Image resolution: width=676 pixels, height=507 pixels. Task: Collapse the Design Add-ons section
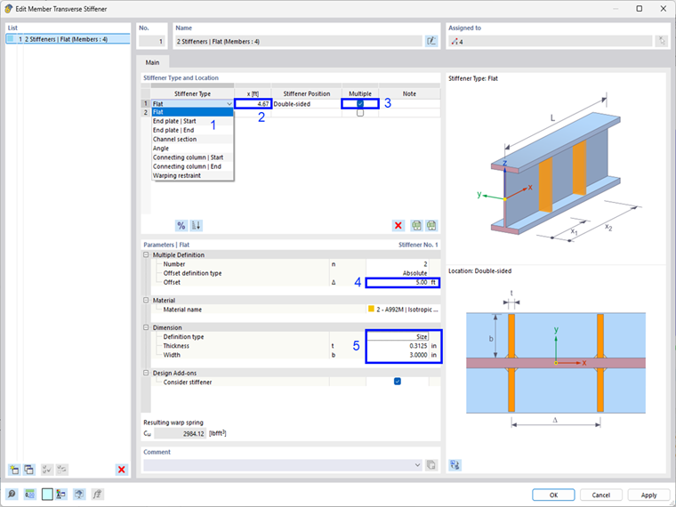[x=146, y=373]
